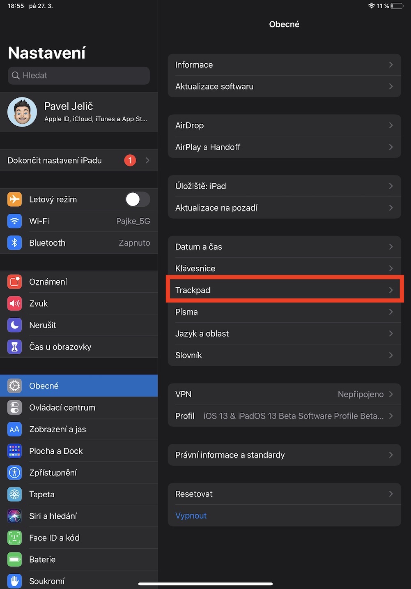The height and width of the screenshot is (589, 411).
Task: Click the Bluetooth settings icon
Action: 14,243
